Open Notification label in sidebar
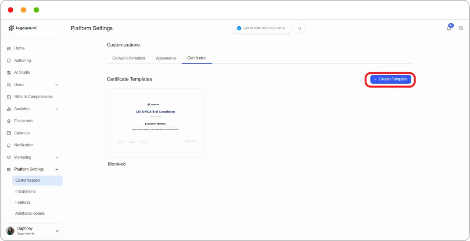Viewport: 470px width, 241px height. [24, 145]
